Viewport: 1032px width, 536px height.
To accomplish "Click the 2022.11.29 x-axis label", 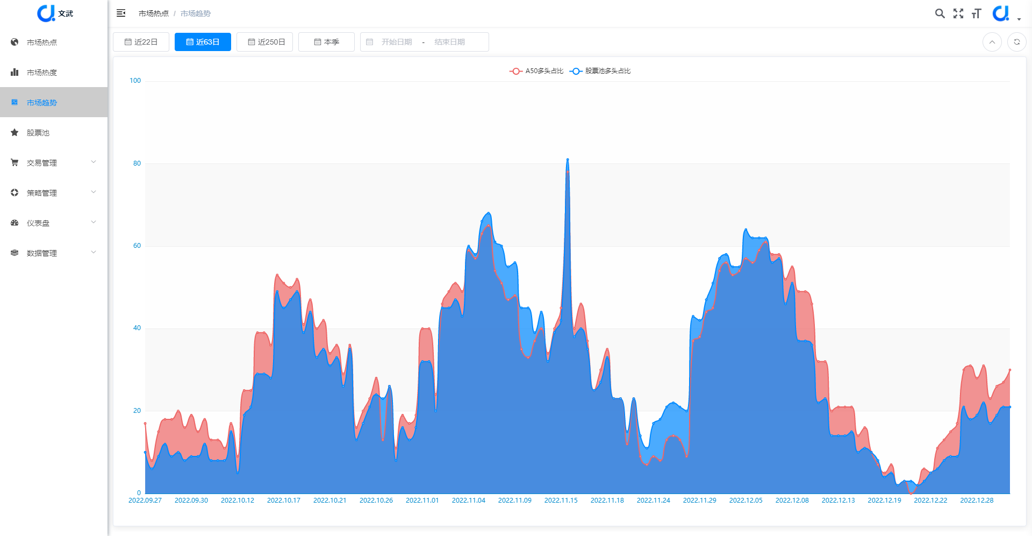I will click(699, 501).
